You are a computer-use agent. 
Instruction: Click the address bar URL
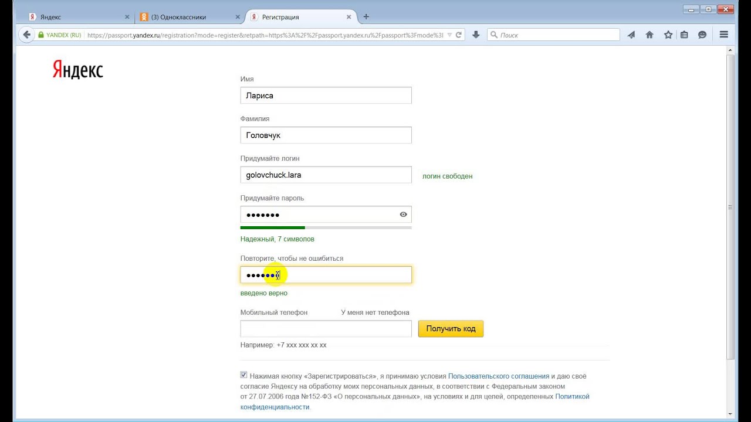tap(265, 35)
